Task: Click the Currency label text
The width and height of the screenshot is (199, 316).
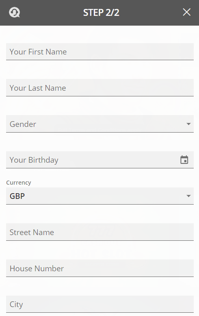Action: 19,183
